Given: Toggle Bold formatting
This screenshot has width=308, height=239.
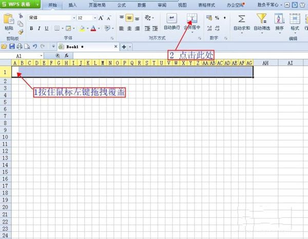Looking at the screenshot, I should coord(31,28).
